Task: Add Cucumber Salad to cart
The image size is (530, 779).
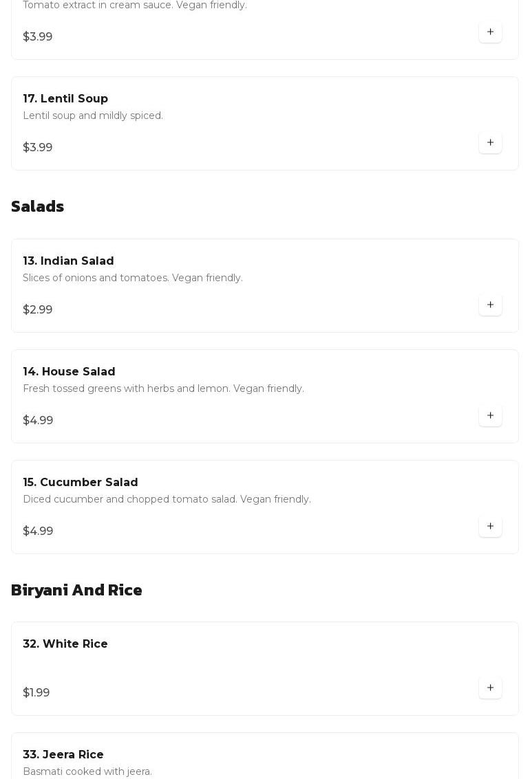Action: point(490,527)
